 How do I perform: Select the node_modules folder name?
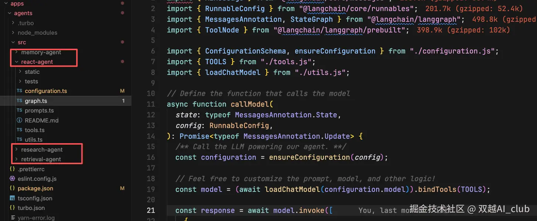[x=37, y=32]
